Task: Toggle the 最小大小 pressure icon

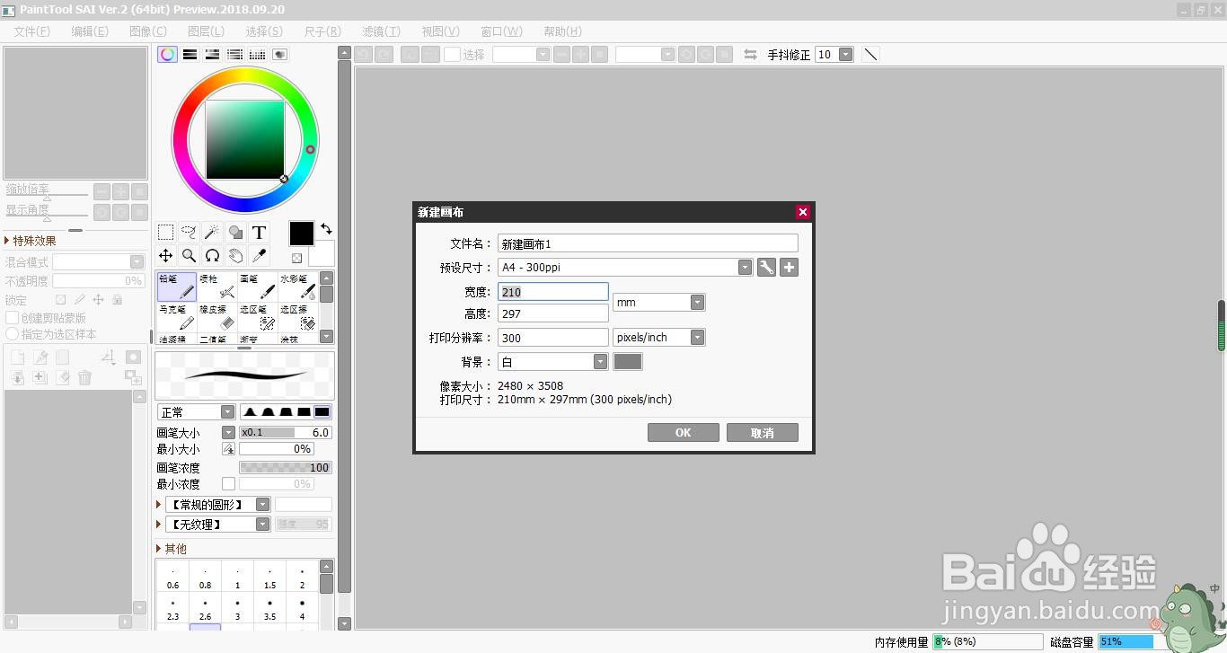Action: 228,449
